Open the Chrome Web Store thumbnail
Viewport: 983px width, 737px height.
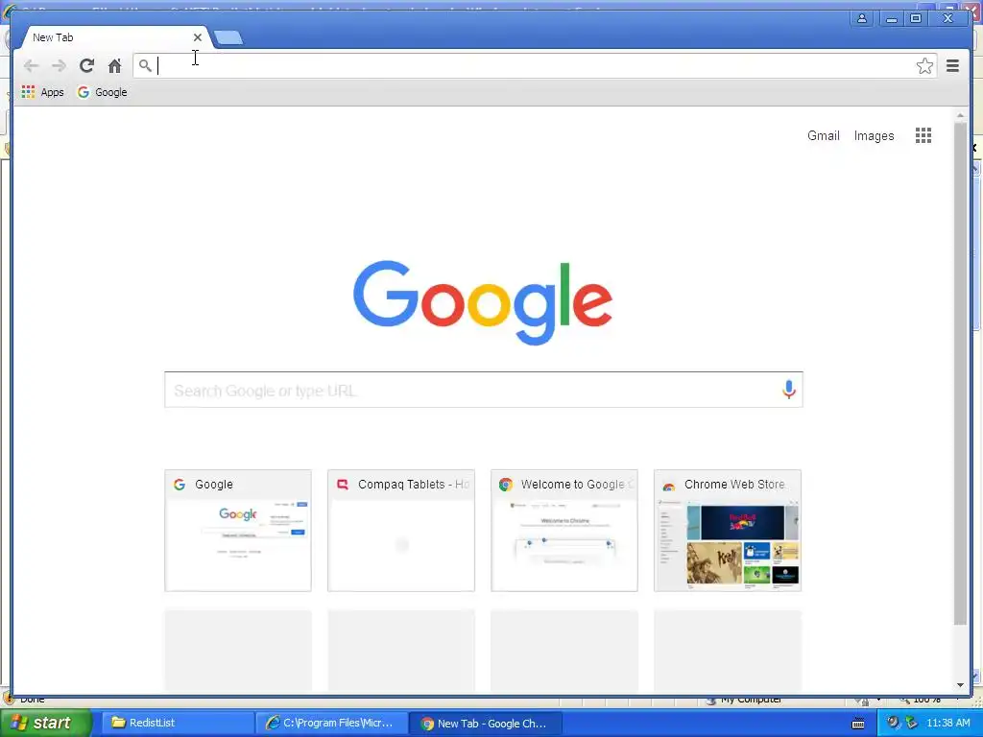point(728,530)
